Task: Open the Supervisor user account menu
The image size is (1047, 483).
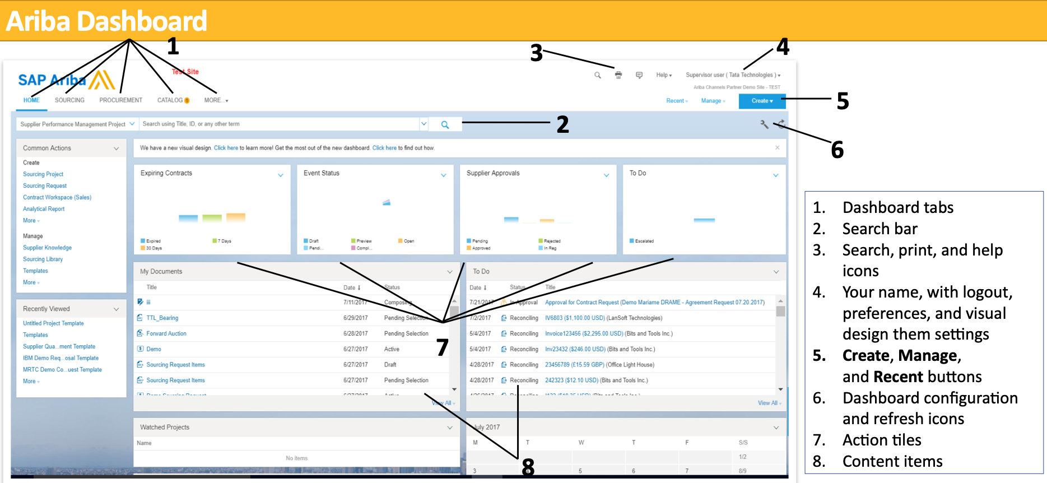Action: click(x=733, y=75)
